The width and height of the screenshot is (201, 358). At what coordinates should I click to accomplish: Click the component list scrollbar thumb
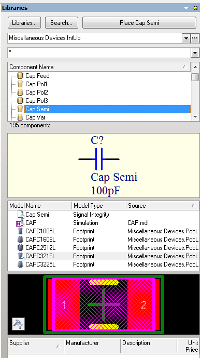coord(195,77)
